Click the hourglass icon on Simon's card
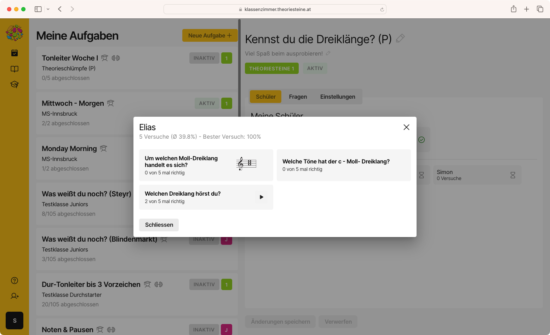Image resolution: width=550 pixels, height=335 pixels. tap(512, 175)
